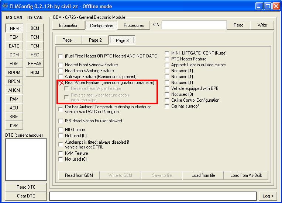
Task: Enable Cruise Control Configuration checkbox
Action: click(167, 100)
